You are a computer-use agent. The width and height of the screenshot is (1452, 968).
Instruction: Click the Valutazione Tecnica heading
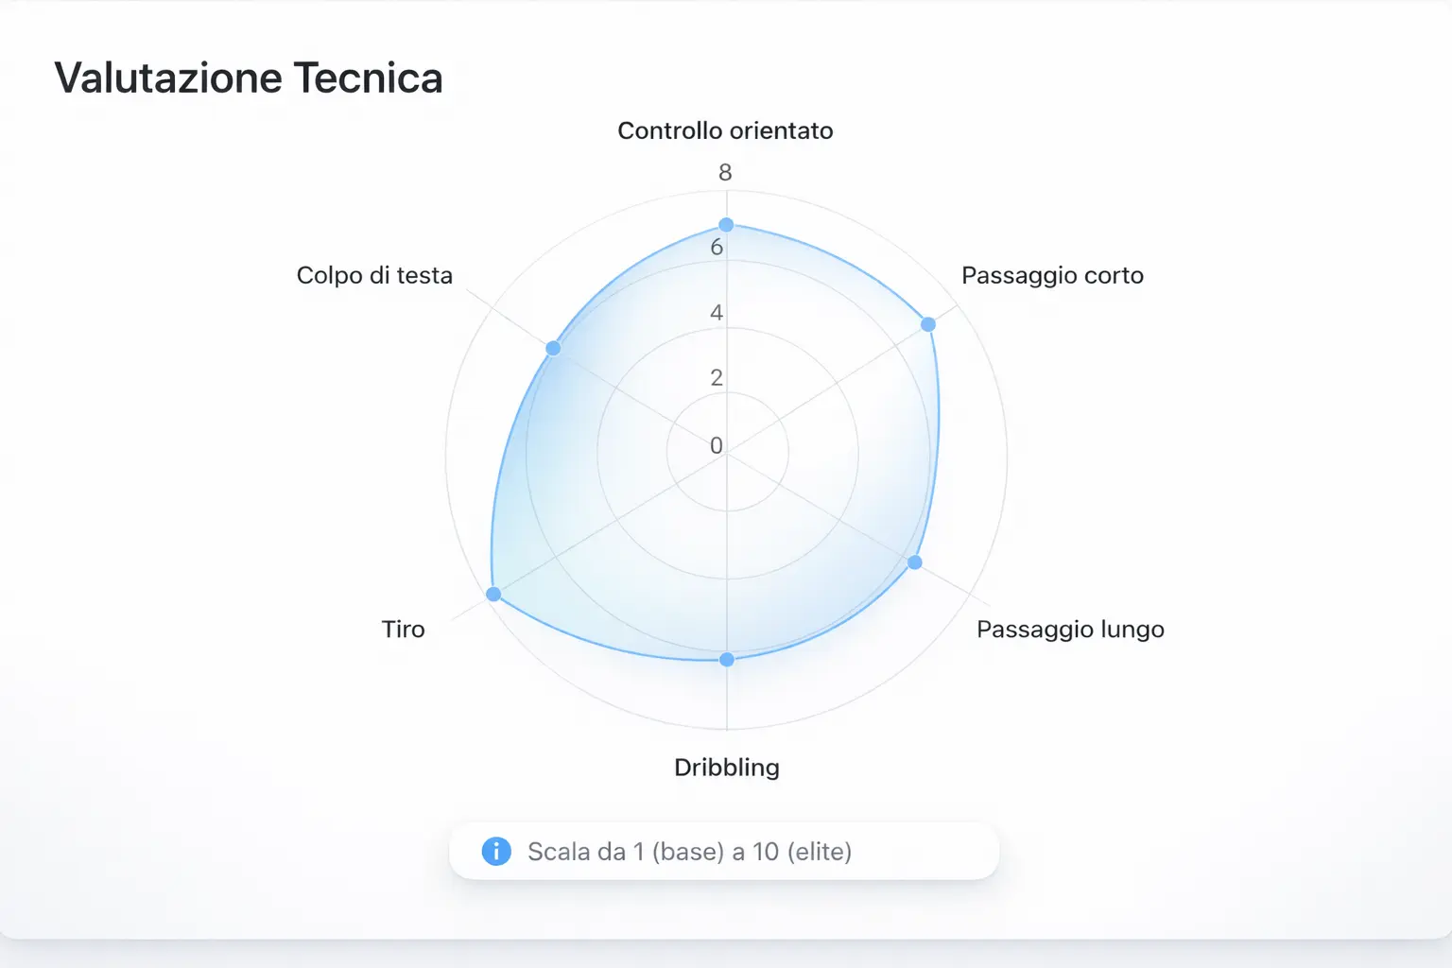click(249, 78)
